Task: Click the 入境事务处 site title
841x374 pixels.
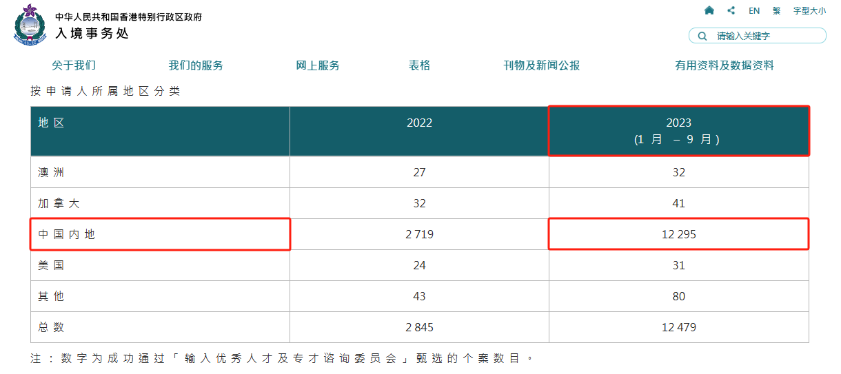Action: click(x=92, y=32)
